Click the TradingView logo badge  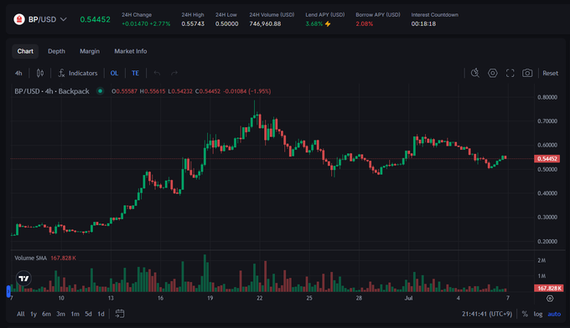[24, 279]
